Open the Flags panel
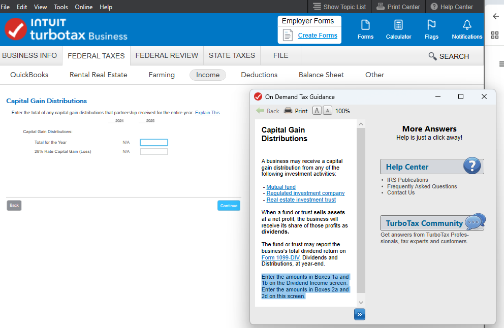504x328 pixels. click(431, 29)
